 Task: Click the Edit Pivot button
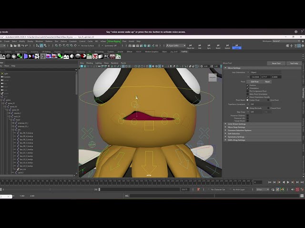pyautogui.click(x=254, y=82)
